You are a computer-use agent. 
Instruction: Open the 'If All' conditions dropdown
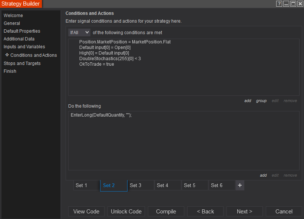[x=79, y=33]
